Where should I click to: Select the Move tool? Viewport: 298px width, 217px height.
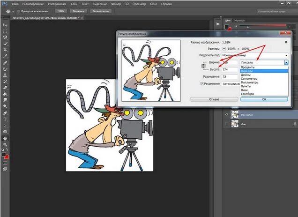(x=5, y=25)
